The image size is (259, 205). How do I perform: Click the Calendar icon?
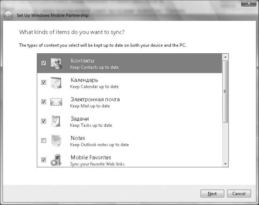pyautogui.click(x=56, y=82)
